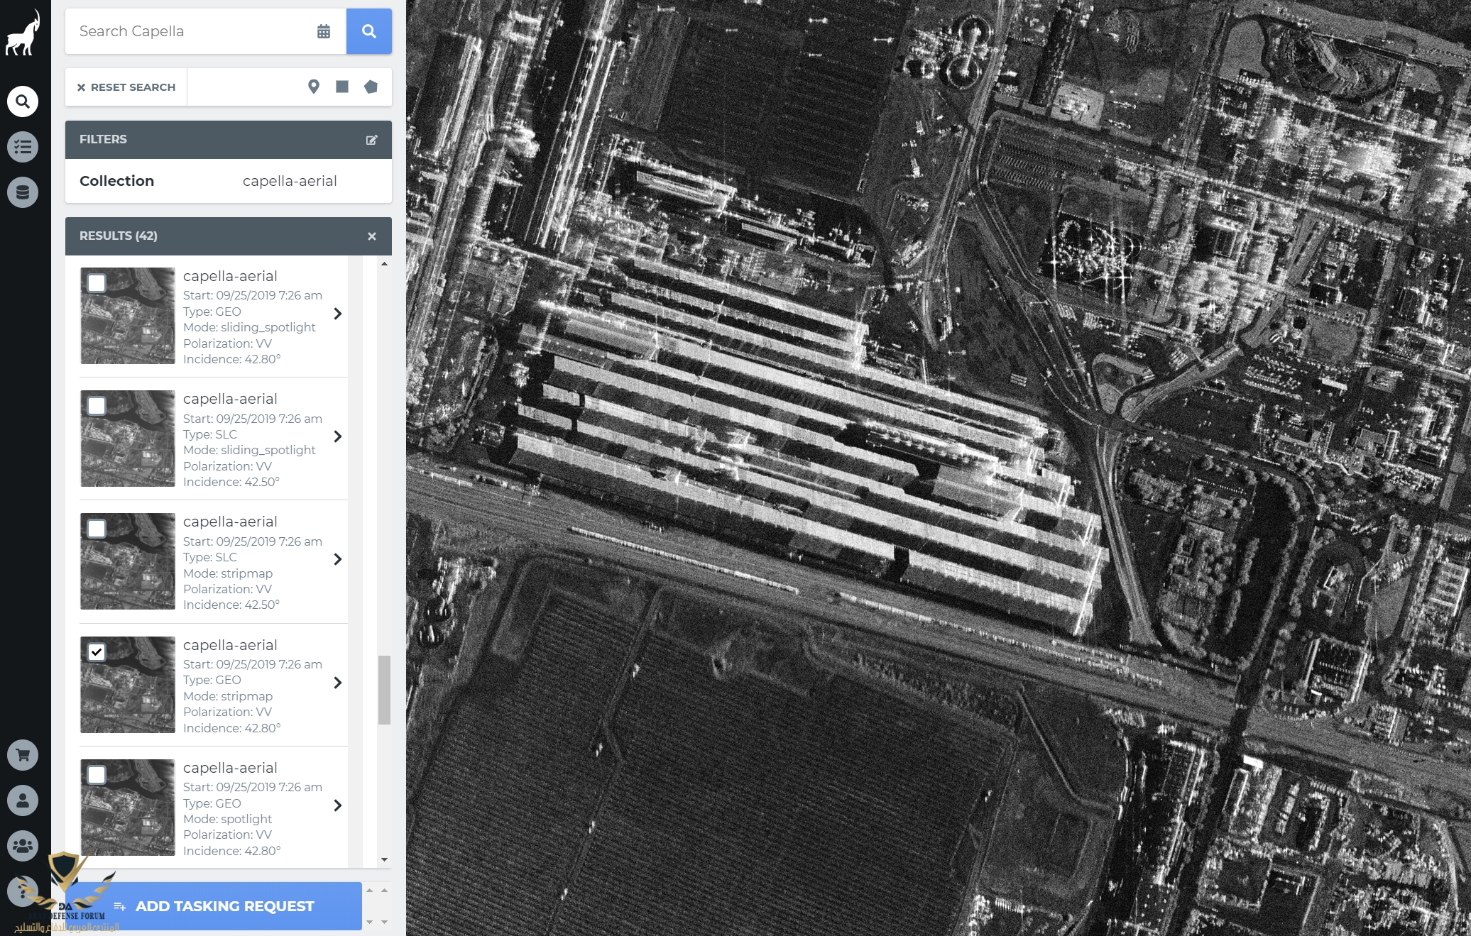Check the first sliding_spotlight GEO result box
Screen dimensions: 1471x936
click(97, 283)
